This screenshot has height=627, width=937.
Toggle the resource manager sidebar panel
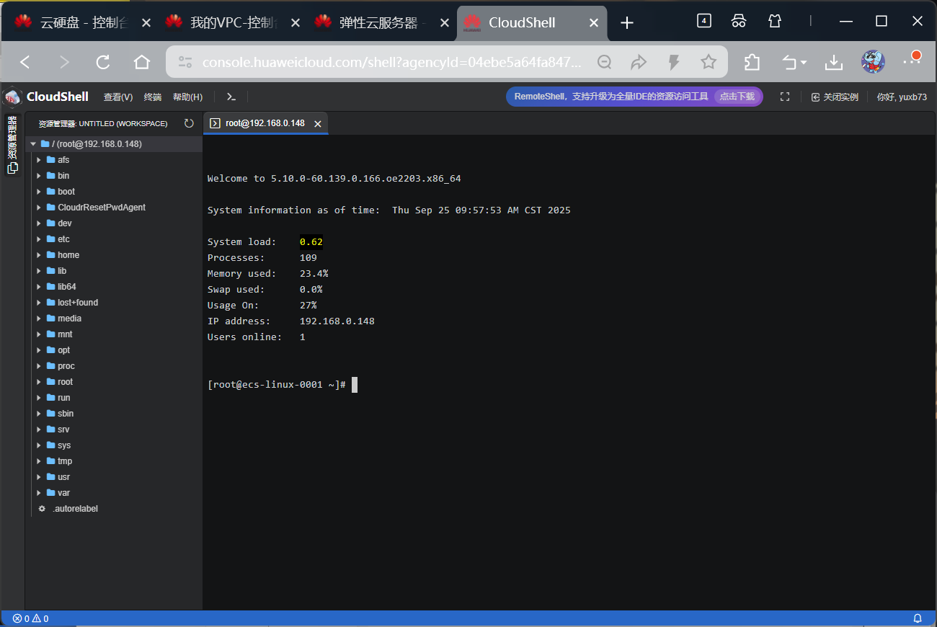12,145
